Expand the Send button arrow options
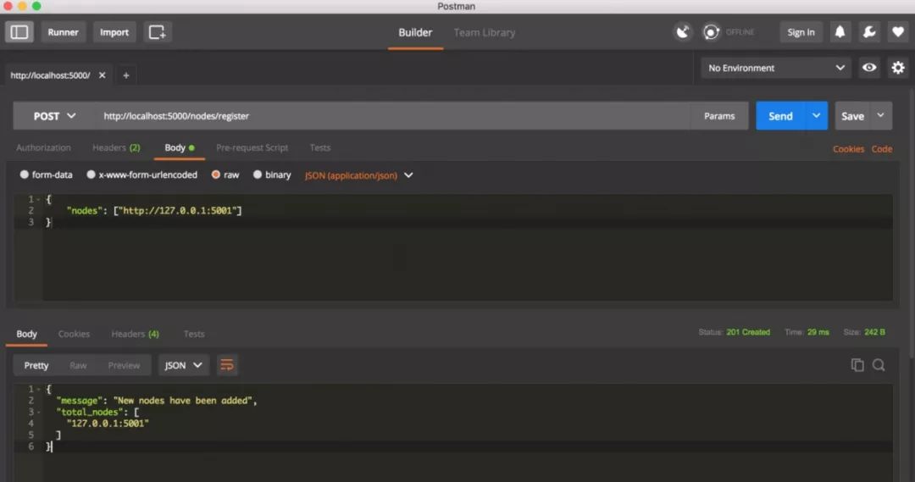The image size is (915, 482). click(817, 115)
